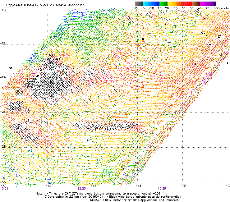Viewport: 230px width, 202px height.
Task: Click the -138 longitude axis label
Action: pos(182,186)
